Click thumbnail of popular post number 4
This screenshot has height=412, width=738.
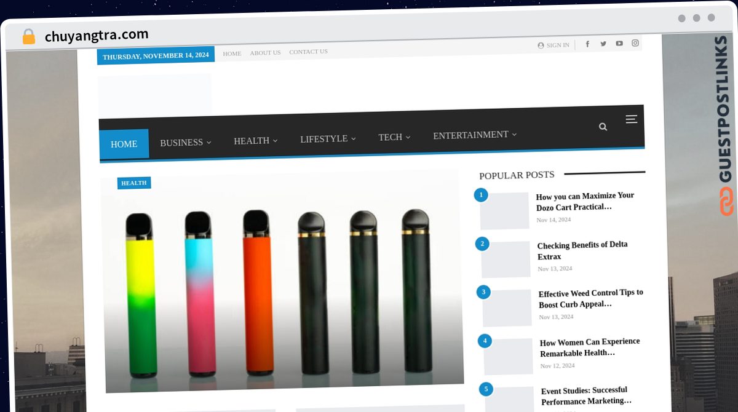[x=508, y=357]
